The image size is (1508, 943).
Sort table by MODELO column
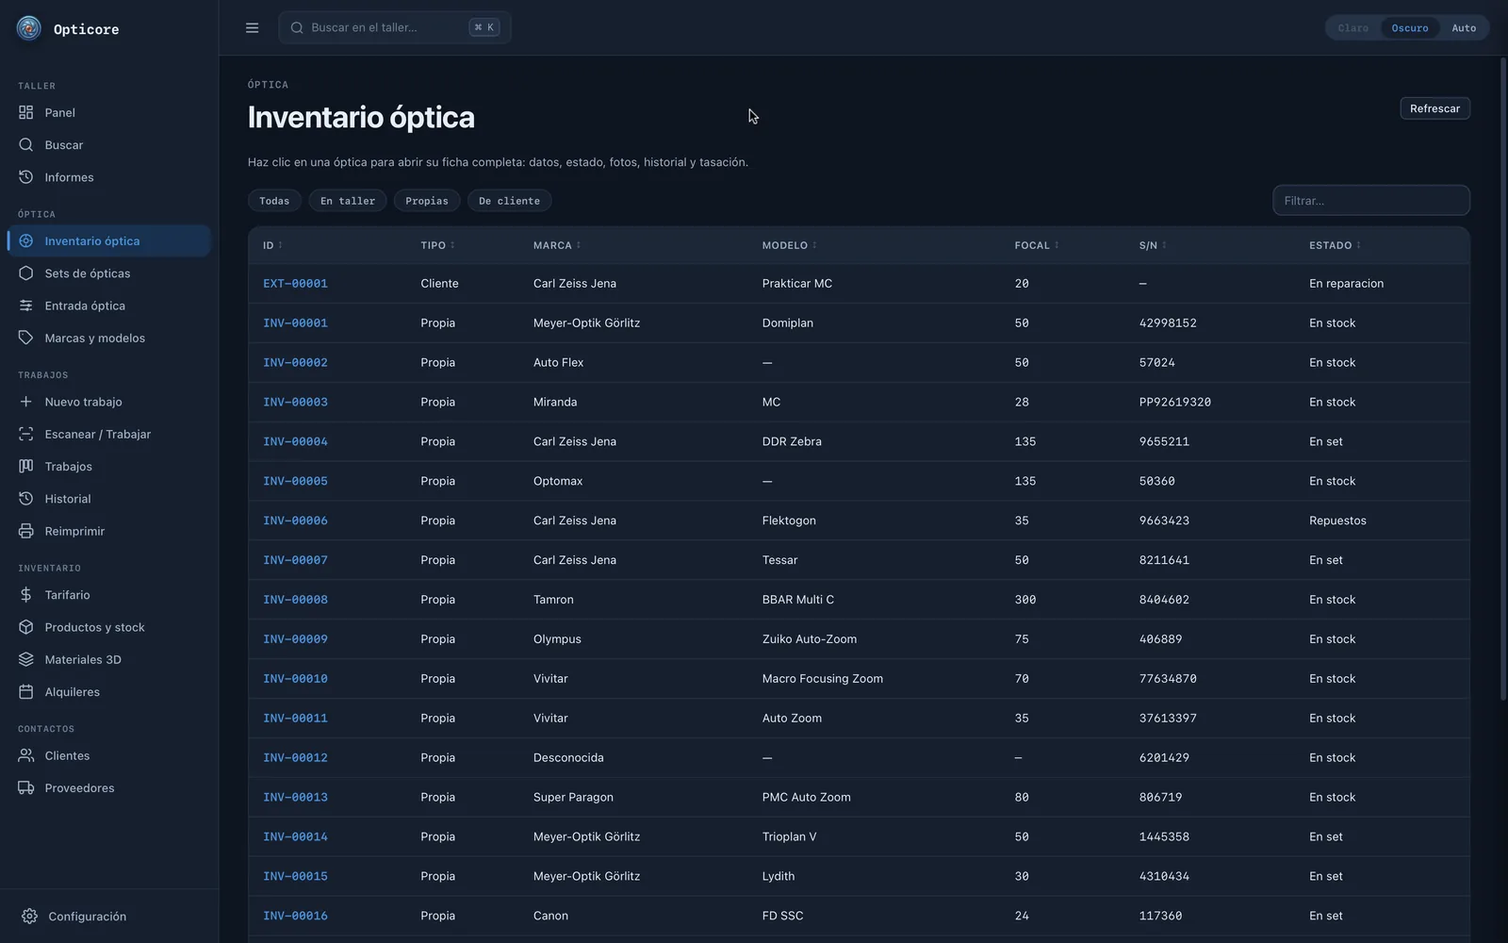(790, 245)
